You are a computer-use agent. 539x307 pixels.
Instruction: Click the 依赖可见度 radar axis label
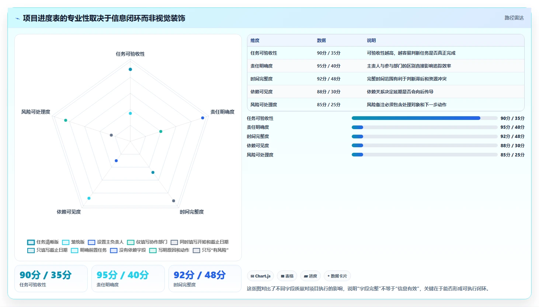(69, 212)
